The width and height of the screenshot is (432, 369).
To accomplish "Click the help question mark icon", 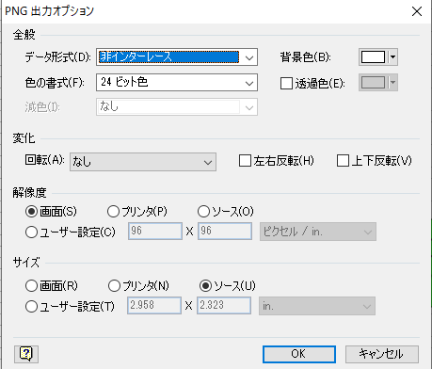I will tap(26, 354).
